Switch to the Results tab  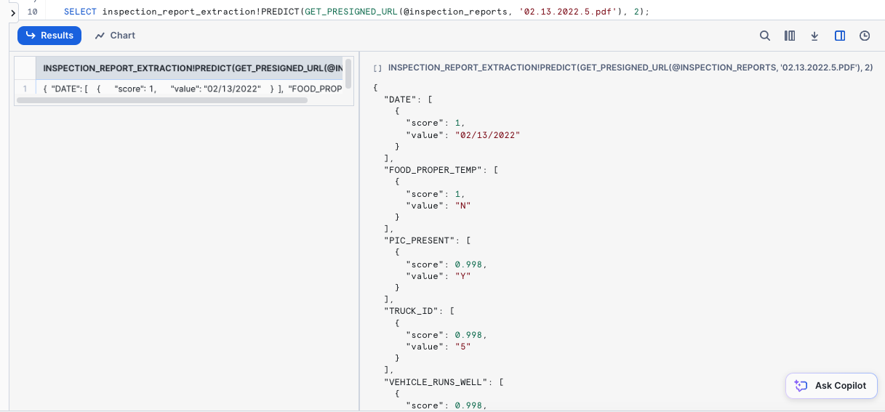point(49,36)
